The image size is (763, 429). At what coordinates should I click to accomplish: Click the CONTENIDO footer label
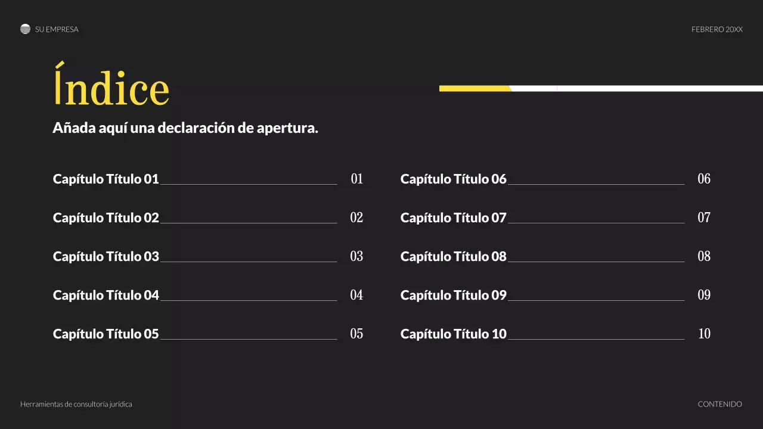719,404
